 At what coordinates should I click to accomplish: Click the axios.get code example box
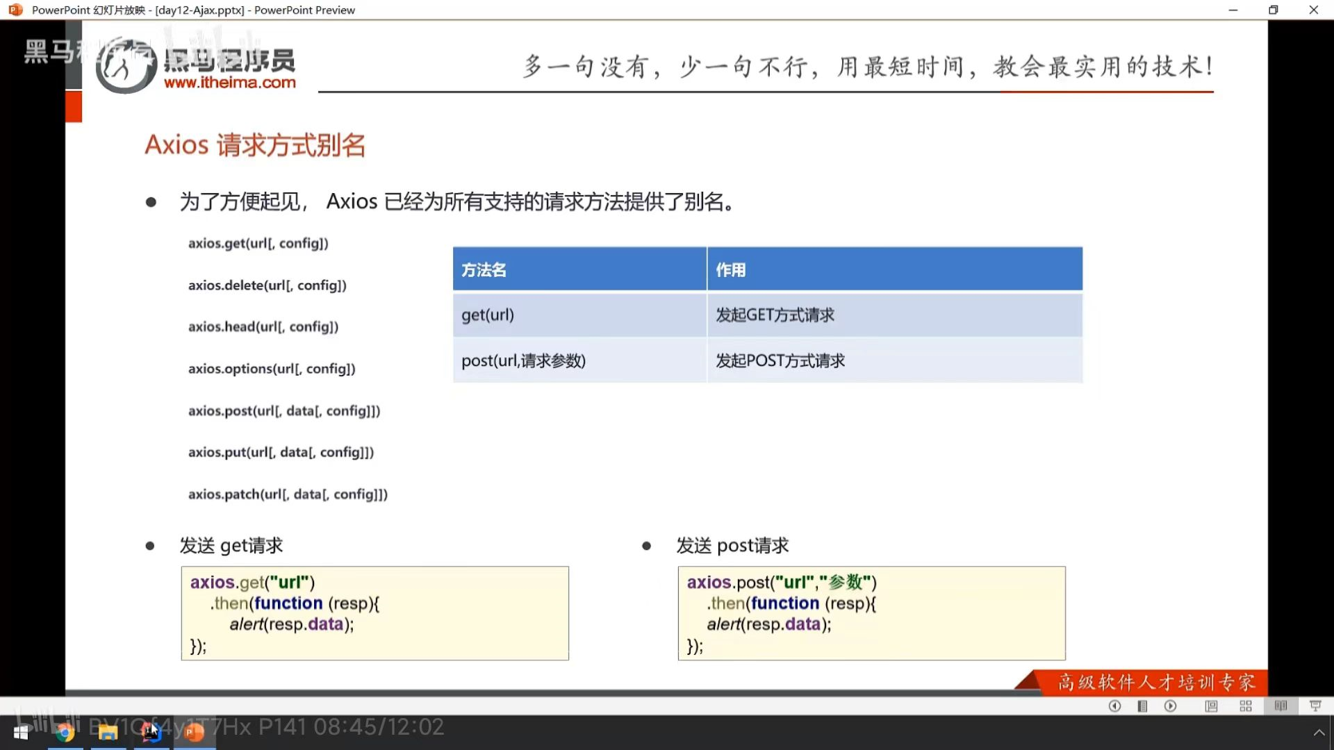[374, 613]
